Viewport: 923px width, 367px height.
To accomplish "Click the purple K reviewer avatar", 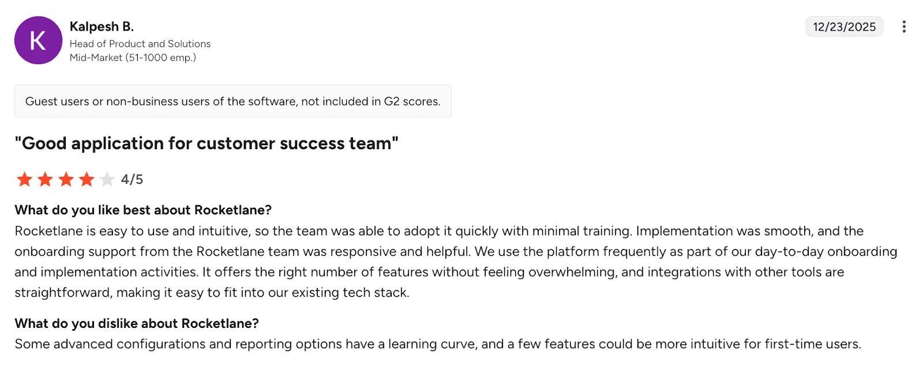I will tap(38, 40).
